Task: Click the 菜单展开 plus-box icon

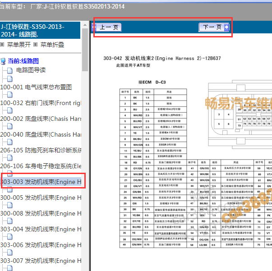Action: click(x=2, y=45)
